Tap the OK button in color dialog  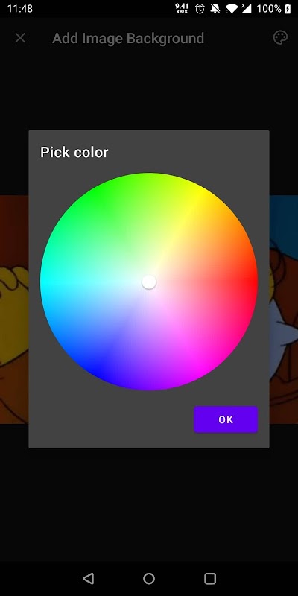point(226,419)
